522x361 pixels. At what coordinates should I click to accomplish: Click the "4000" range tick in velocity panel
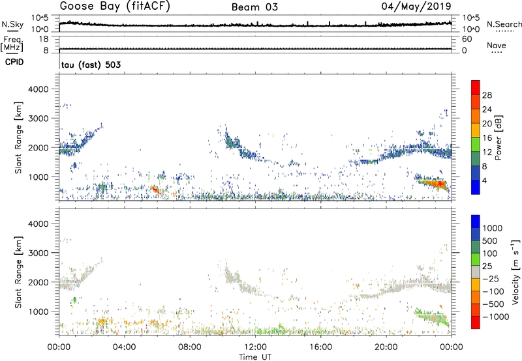pyautogui.click(x=38, y=224)
